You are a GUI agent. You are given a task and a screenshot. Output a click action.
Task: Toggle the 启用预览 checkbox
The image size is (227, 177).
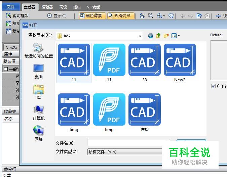pos(213,86)
